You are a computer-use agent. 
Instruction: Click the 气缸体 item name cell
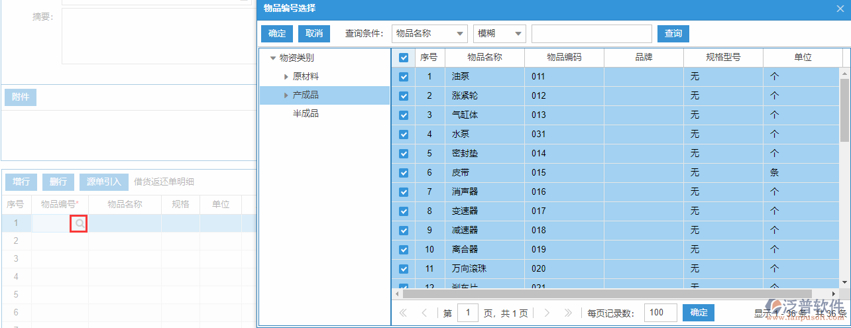pyautogui.click(x=484, y=115)
